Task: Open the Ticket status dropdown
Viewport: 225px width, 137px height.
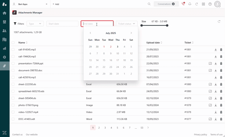Action: click(x=127, y=24)
